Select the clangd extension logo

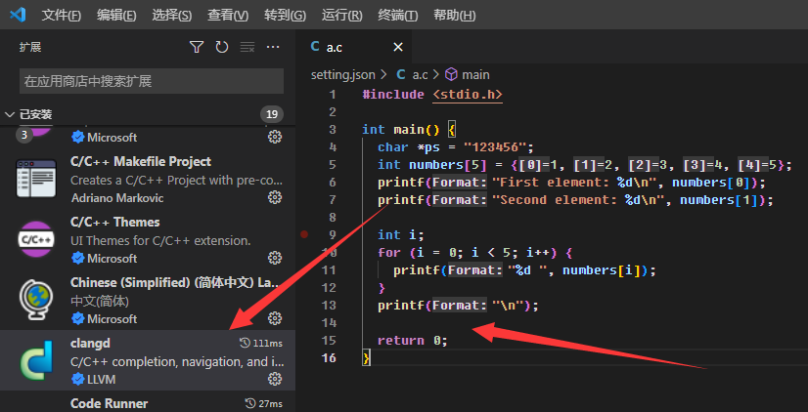pyautogui.click(x=36, y=359)
